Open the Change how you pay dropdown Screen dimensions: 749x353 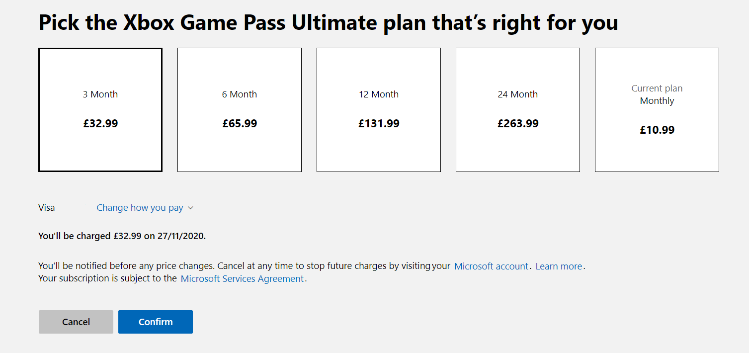[x=140, y=207]
